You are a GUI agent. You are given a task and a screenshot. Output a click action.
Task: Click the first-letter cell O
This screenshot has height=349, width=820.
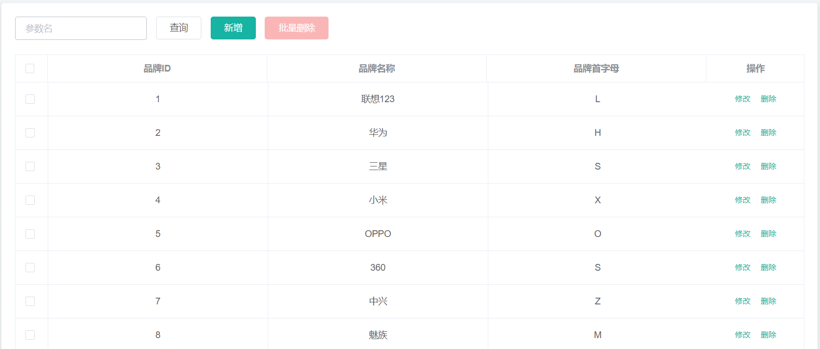point(598,234)
